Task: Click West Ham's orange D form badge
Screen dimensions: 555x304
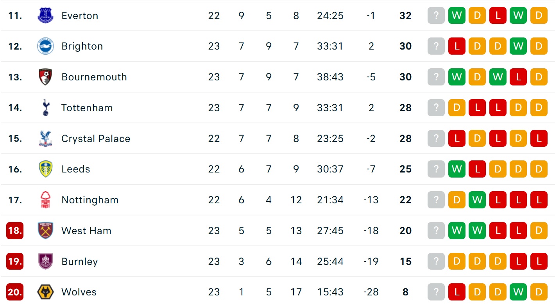Action: (x=539, y=231)
